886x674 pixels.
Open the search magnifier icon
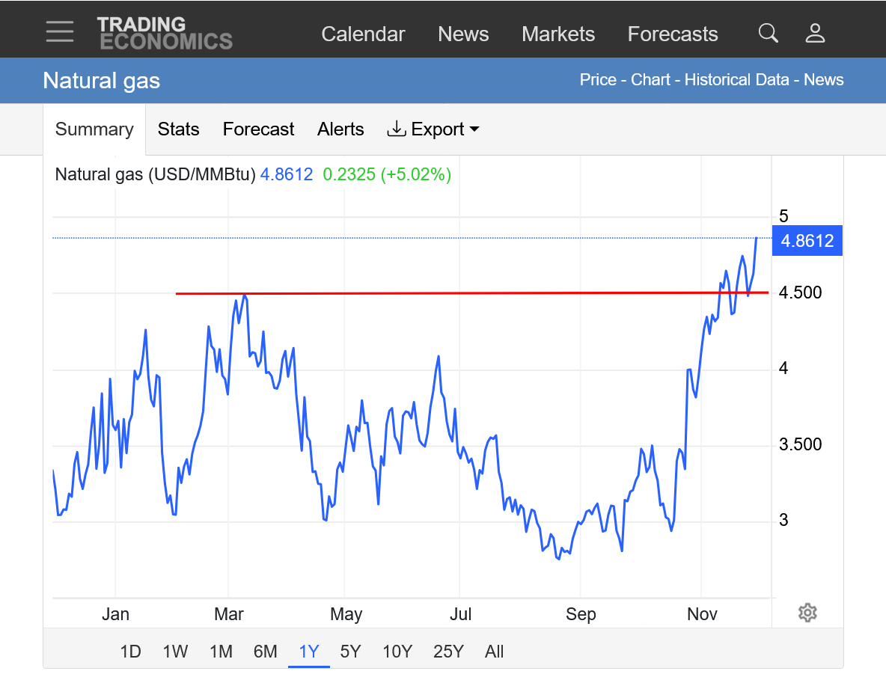point(768,33)
